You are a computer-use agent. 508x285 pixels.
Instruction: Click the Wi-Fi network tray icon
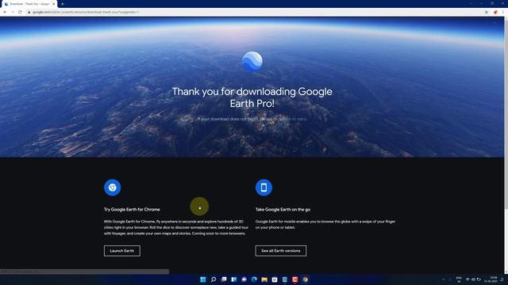coord(468,279)
